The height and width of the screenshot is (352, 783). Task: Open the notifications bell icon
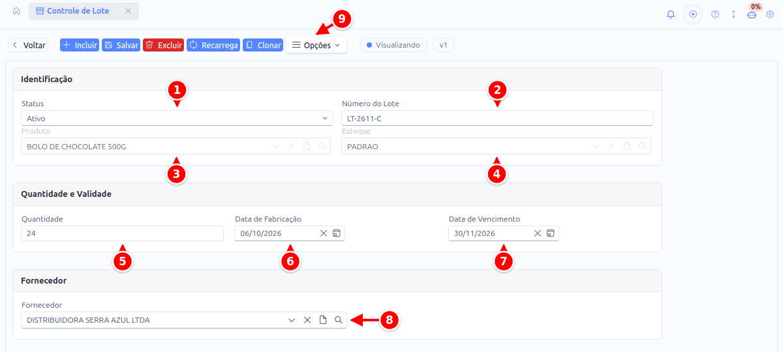click(x=671, y=14)
